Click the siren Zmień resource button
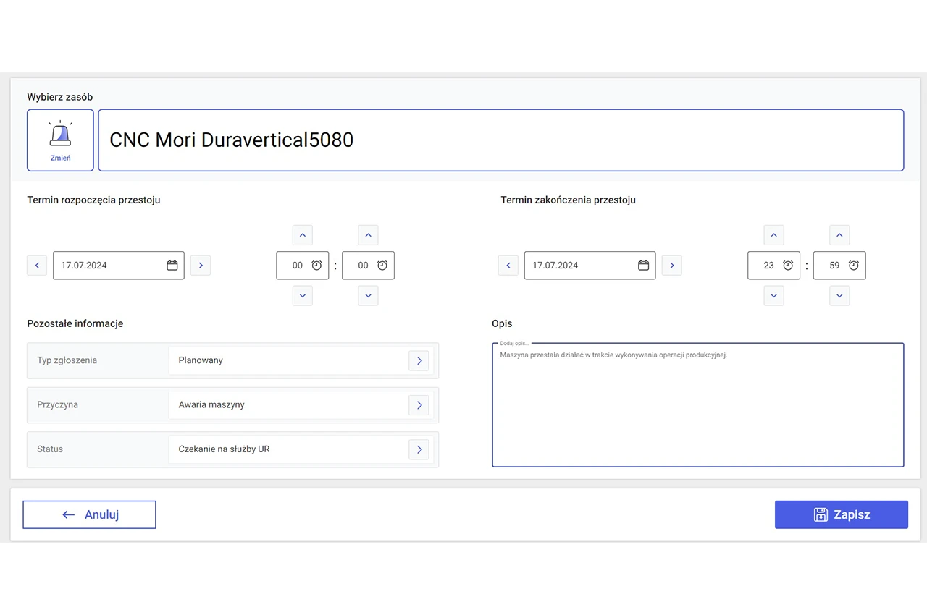 click(x=60, y=140)
